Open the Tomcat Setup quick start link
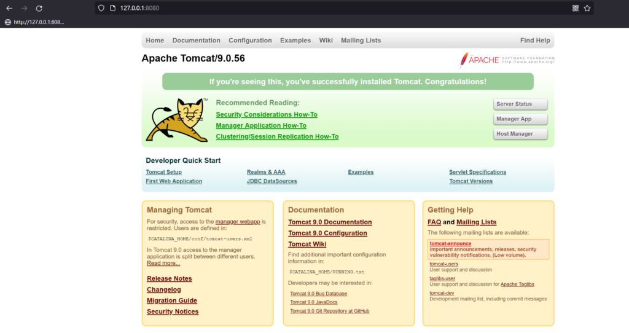This screenshot has height=333, width=629. 163,172
